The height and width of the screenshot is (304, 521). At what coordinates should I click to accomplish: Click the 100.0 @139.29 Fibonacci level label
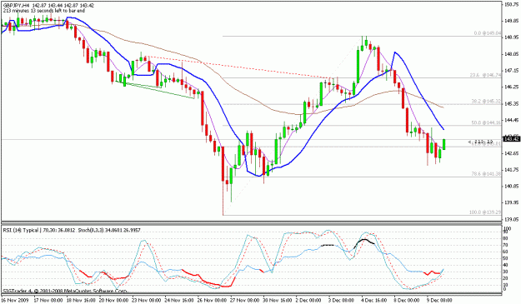pyautogui.click(x=485, y=212)
